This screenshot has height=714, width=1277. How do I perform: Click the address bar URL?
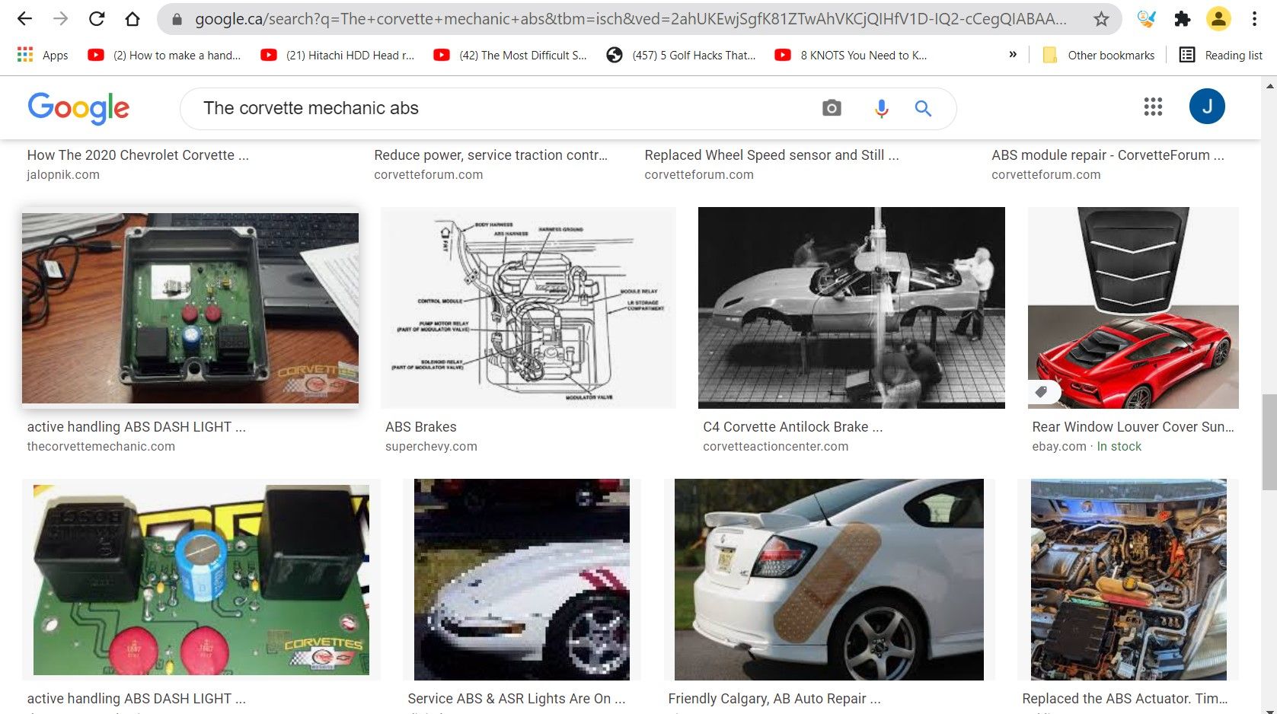(631, 19)
